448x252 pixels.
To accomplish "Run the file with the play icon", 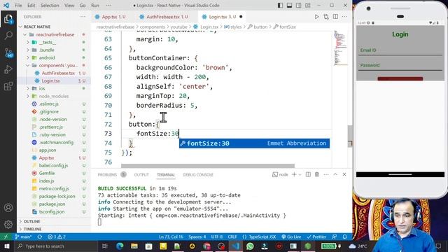I will click(x=316, y=17).
